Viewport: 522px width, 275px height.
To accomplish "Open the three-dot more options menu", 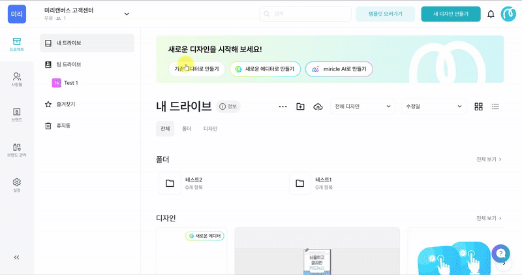I will [x=283, y=106].
